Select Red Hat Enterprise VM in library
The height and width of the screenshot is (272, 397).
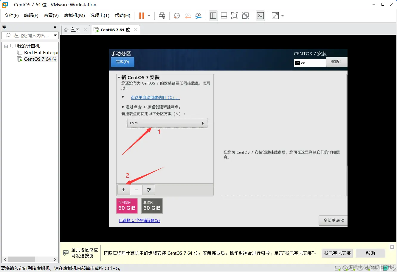pos(41,53)
